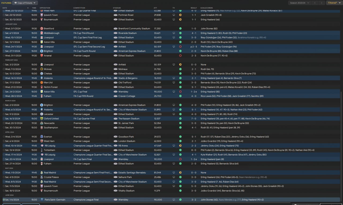The width and height of the screenshot is (343, 205).
Task: Click the Man Utd club badge
Action: click(x=42, y=83)
